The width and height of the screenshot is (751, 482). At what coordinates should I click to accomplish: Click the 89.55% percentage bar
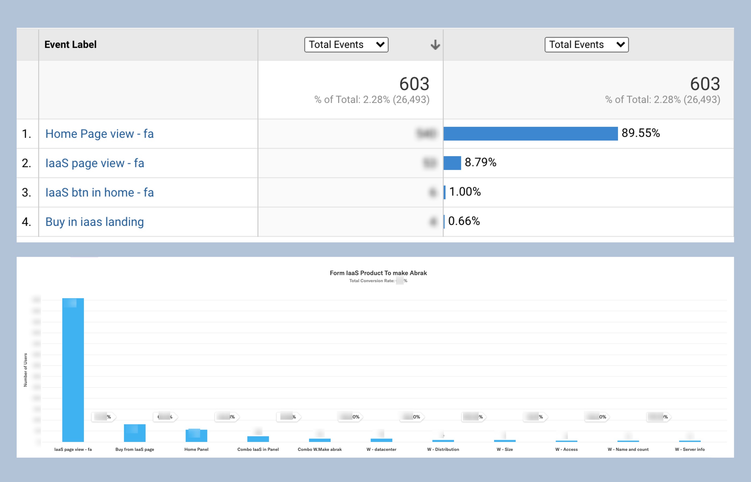tap(531, 134)
